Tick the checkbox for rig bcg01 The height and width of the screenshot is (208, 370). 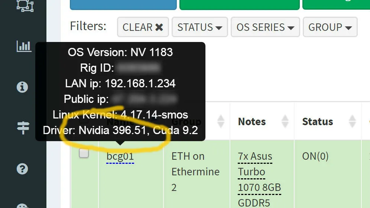coord(84,153)
